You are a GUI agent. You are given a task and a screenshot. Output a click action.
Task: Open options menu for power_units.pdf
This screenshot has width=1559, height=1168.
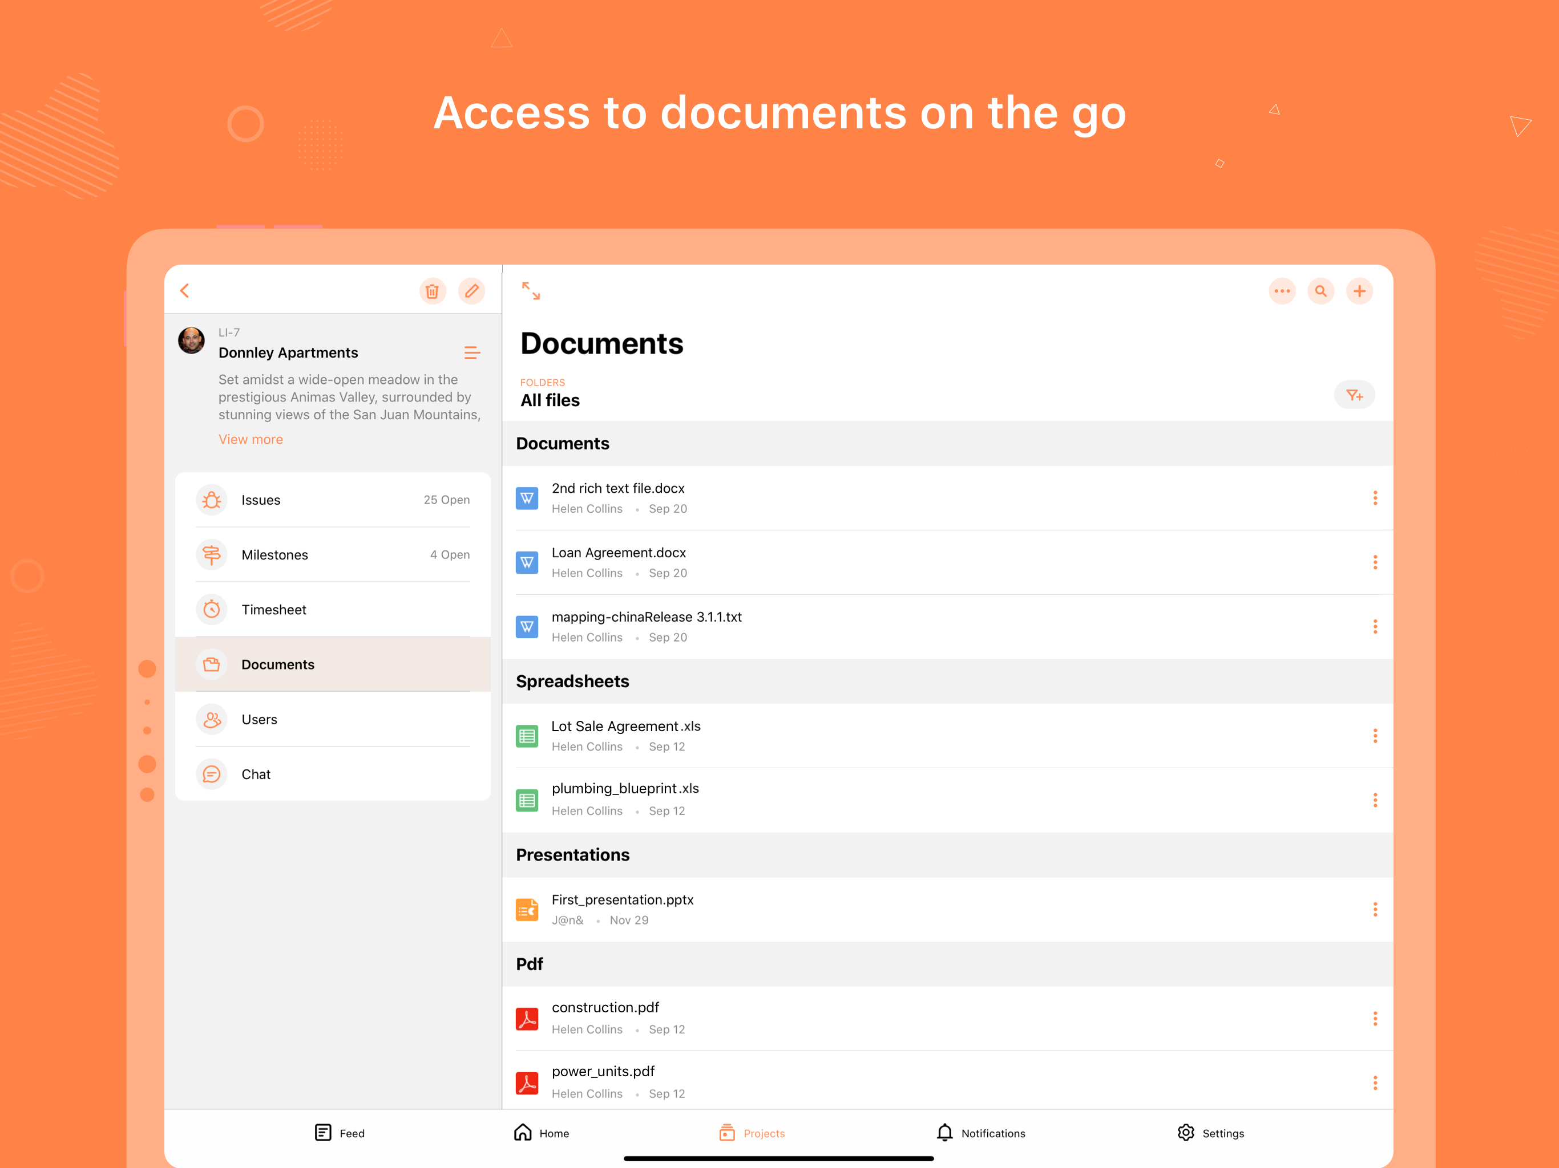coord(1375,1083)
